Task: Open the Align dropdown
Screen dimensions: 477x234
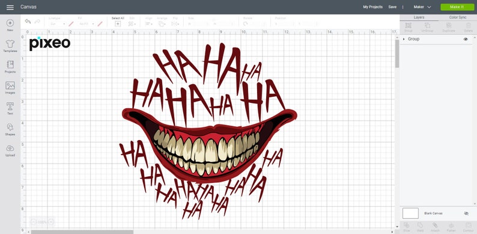Action: pyautogui.click(x=149, y=24)
